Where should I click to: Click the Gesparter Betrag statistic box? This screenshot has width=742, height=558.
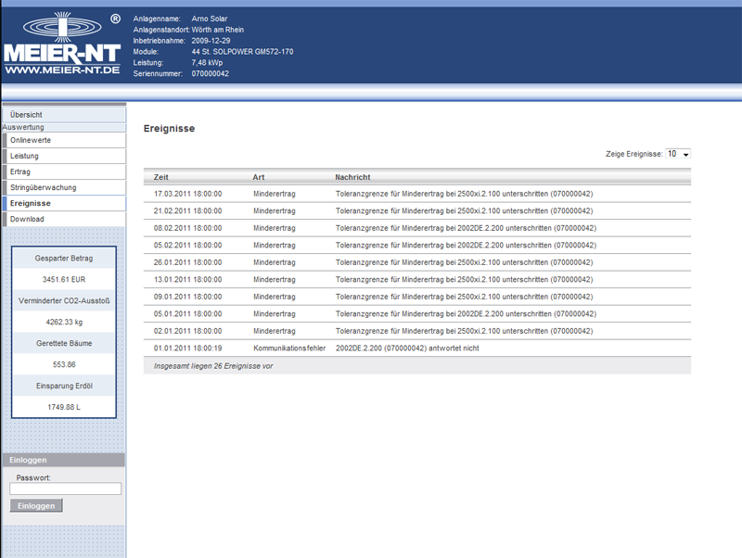point(63,259)
